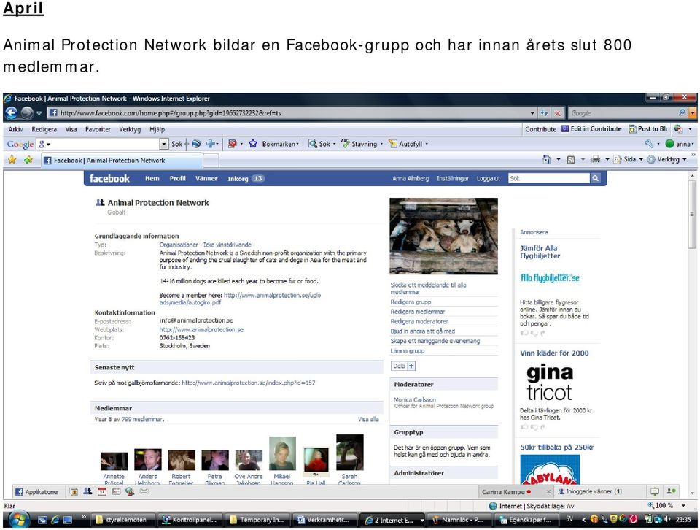This screenshot has width=700, height=530.
Task: Click the Autofyll toolbar button
Action: click(408, 144)
